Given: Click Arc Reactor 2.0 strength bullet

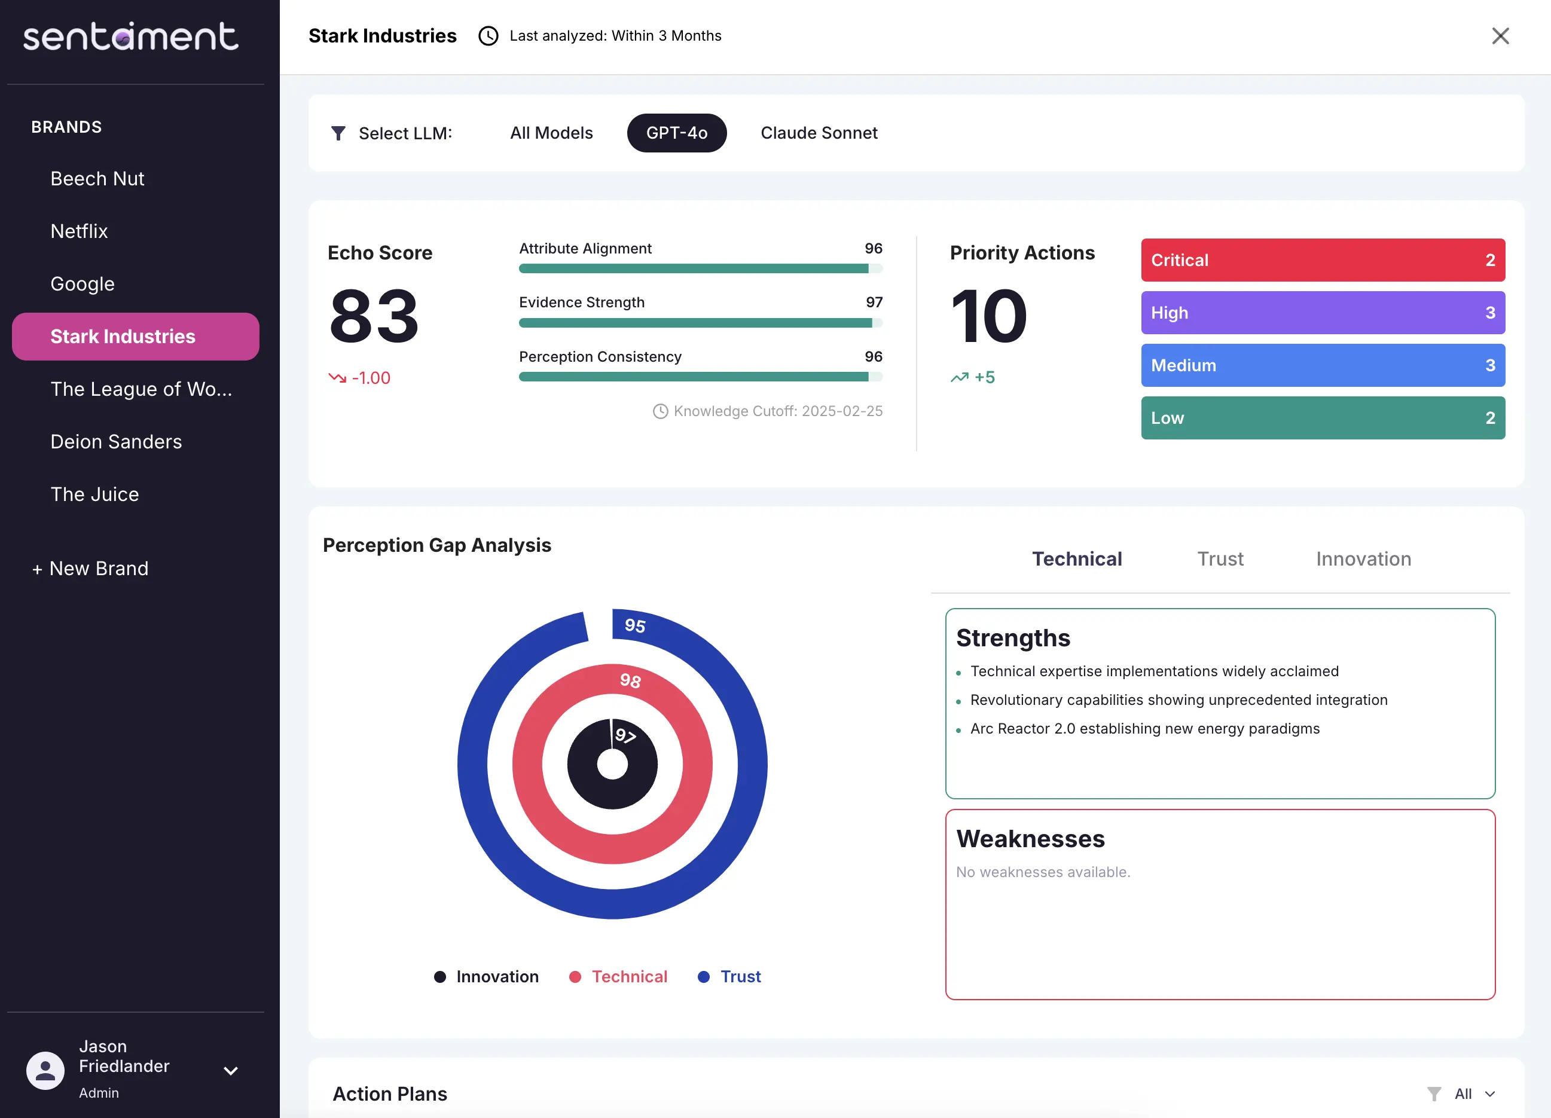Looking at the screenshot, I should [x=1144, y=728].
